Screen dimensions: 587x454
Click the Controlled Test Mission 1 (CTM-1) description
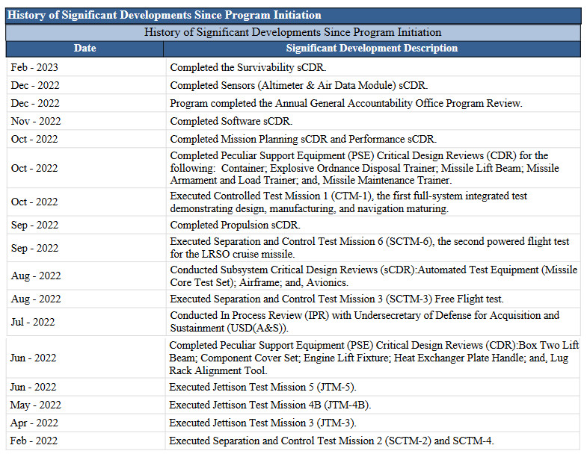pos(348,202)
